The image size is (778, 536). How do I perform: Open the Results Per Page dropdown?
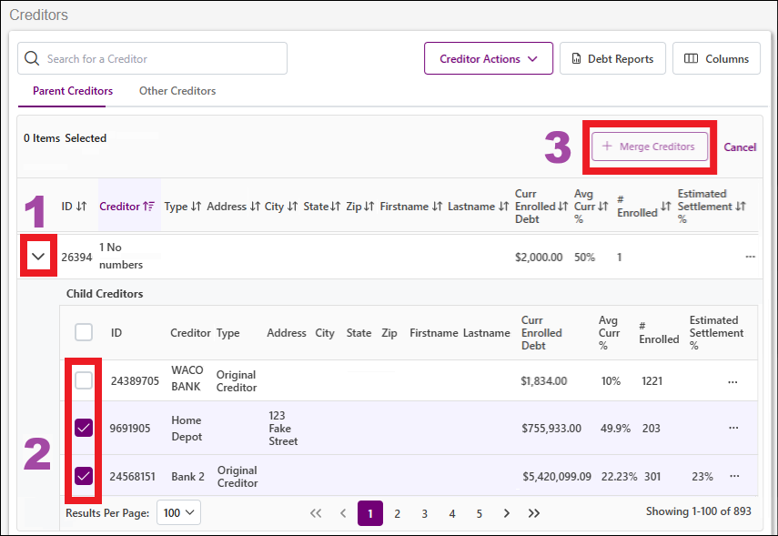tap(178, 512)
